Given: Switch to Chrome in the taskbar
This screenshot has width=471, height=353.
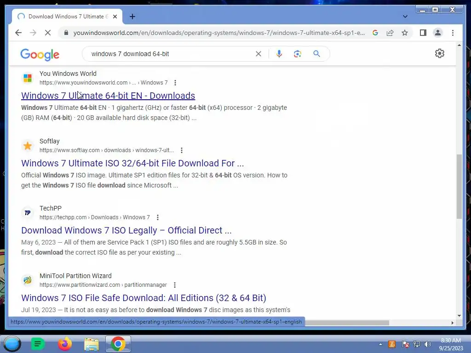Looking at the screenshot, I should tap(118, 344).
